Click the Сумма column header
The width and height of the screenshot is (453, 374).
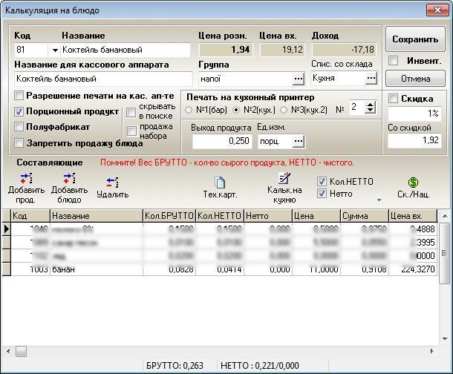pos(365,216)
